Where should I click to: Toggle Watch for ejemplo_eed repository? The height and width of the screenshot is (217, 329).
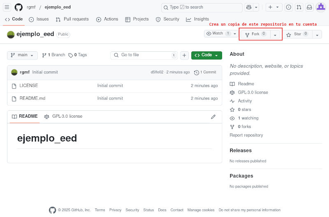(x=218, y=34)
